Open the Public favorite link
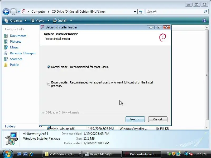The width and height of the screenshot is (211, 158). (14, 65)
